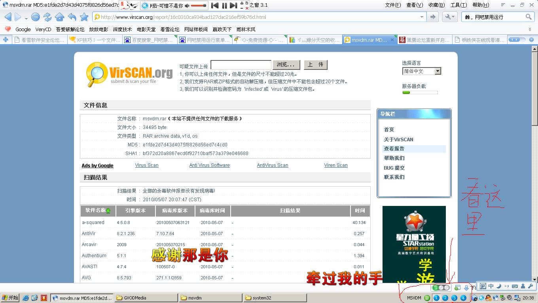The width and height of the screenshot is (538, 303).
Task: Click the music player speaker icon
Action: pyautogui.click(x=187, y=6)
